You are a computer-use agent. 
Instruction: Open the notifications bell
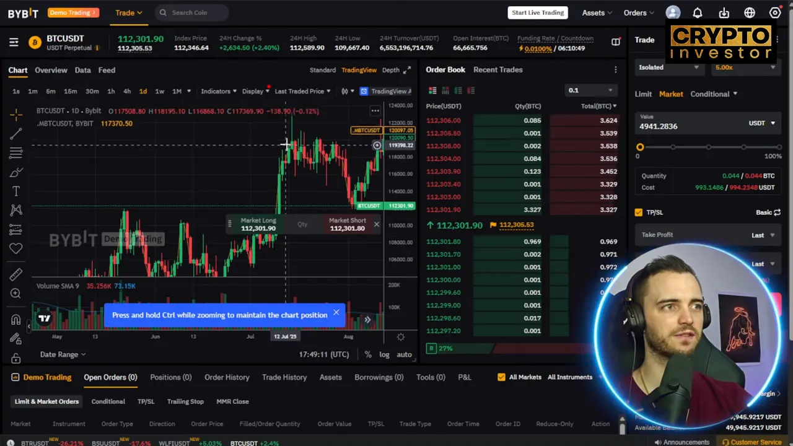698,12
